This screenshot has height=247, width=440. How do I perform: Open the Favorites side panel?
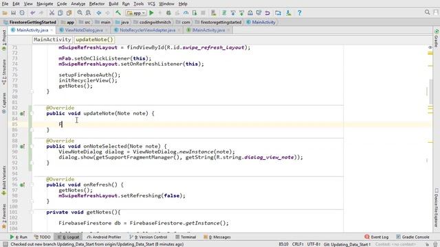[x=3, y=216]
